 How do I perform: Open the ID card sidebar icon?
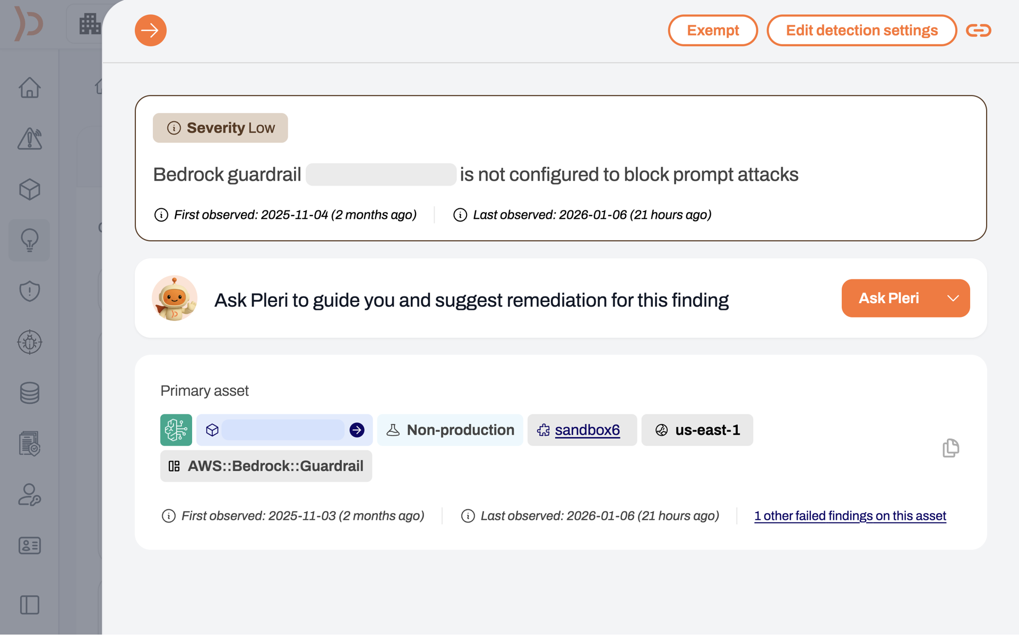[x=30, y=545]
